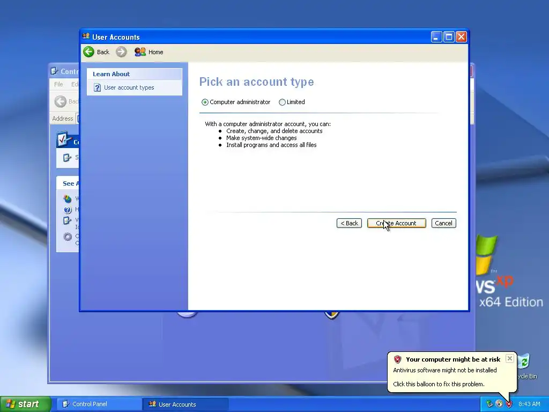Close the User Accounts window

coord(462,37)
